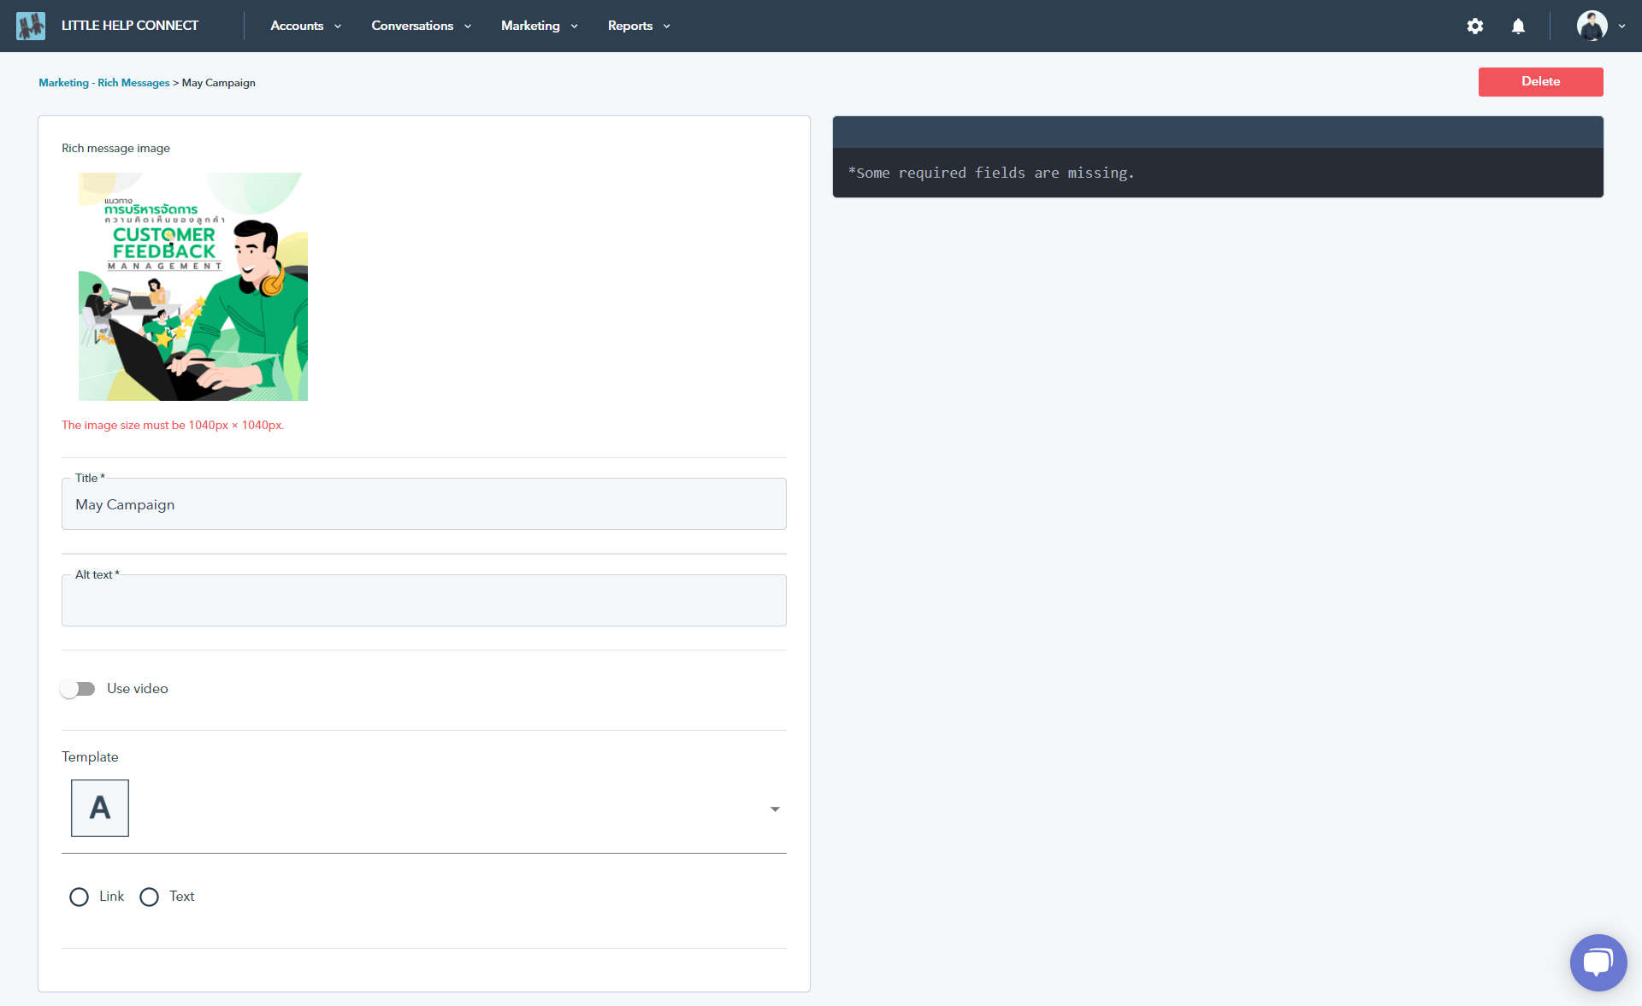Open the Conversations menu
The image size is (1642, 1006).
pos(422,26)
